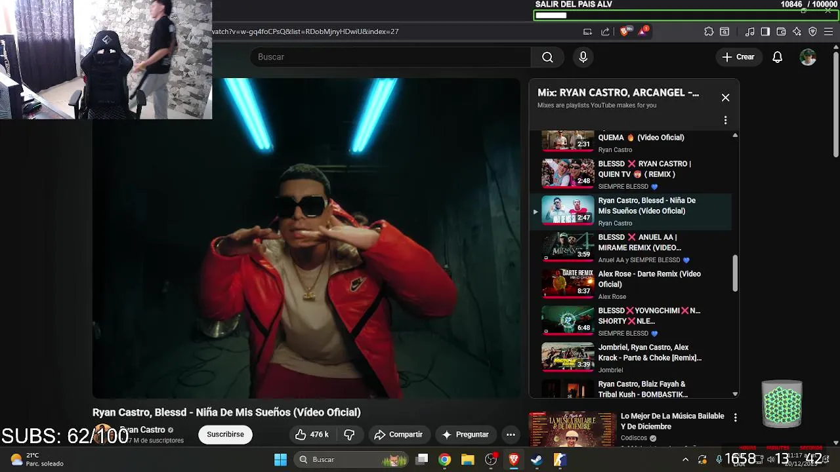
Task: Click the Windows taskbar Buscar search box
Action: (x=351, y=460)
